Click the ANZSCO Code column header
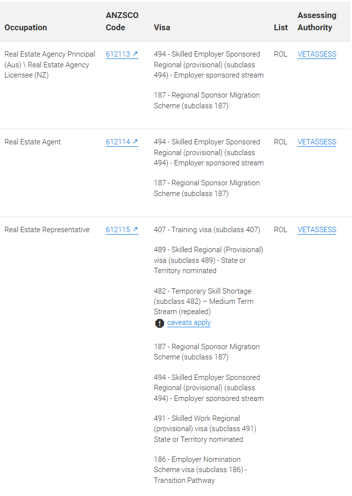This screenshot has height=496, width=352. click(x=122, y=21)
